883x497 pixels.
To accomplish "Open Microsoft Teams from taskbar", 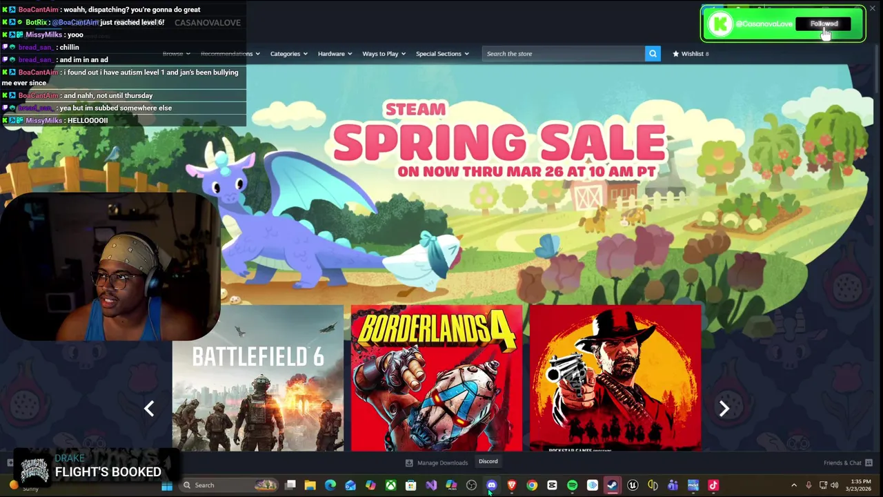I will (673, 485).
